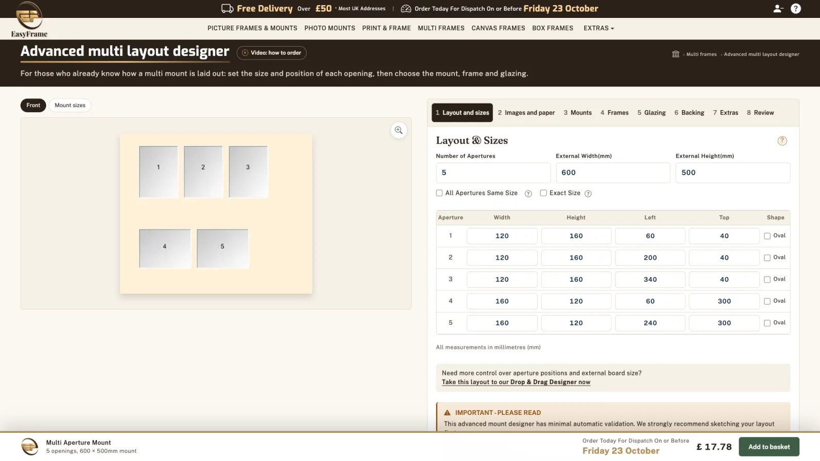Switch to the Glazing tab
This screenshot has height=461, width=820.
point(651,113)
